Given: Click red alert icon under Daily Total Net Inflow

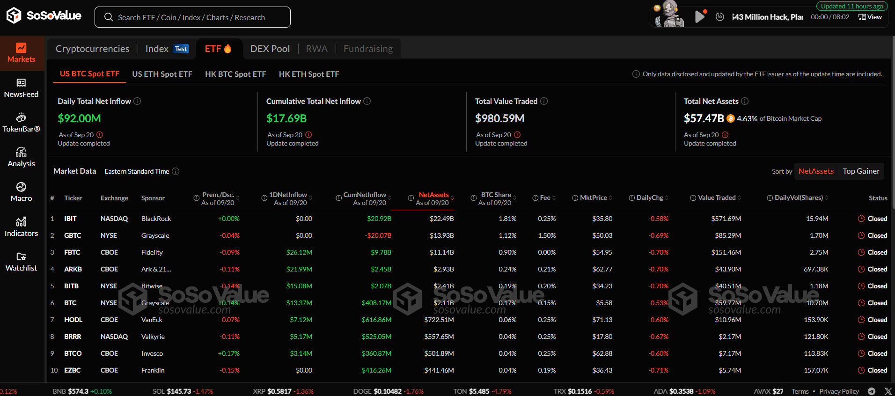Looking at the screenshot, I should 100,135.
